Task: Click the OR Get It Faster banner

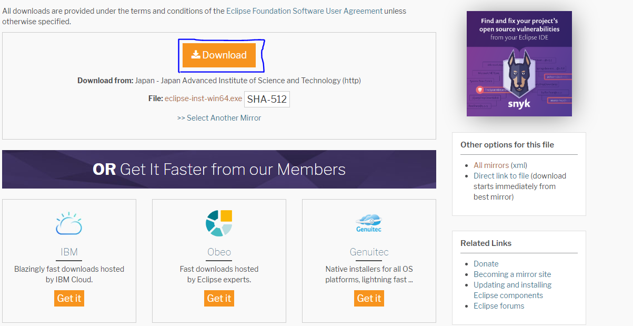Action: click(219, 169)
